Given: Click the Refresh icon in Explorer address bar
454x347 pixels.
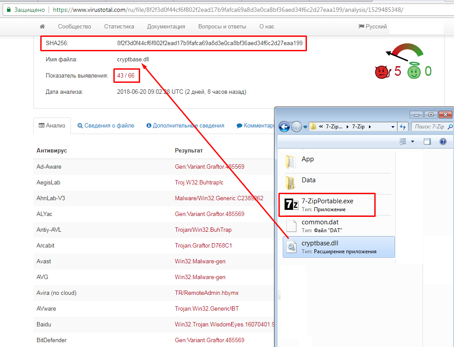Looking at the screenshot, I should pos(403,126).
